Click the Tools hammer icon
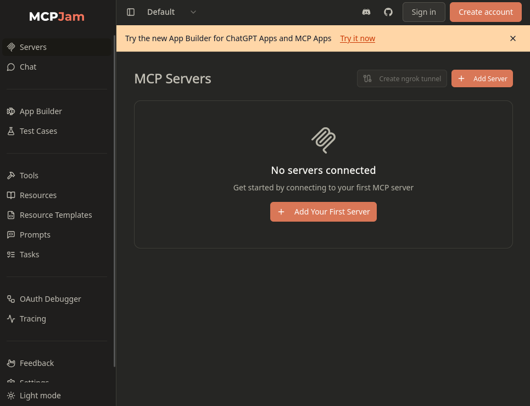Screen dimensions: 530x406 click(11, 176)
